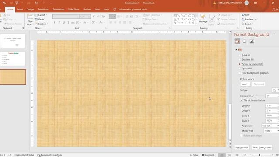This screenshot has width=279, height=157.
Task: Click the Tell me what you want to do box
Action: click(133, 10)
